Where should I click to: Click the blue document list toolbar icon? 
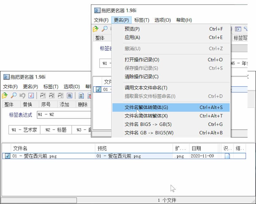(x=81, y=95)
